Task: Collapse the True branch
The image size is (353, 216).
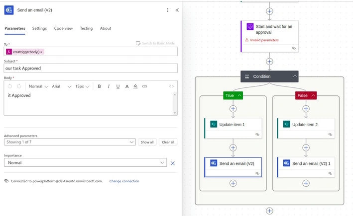Action: point(239,95)
